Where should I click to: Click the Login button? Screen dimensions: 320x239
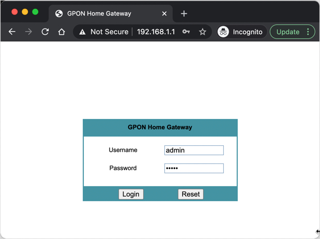(131, 194)
